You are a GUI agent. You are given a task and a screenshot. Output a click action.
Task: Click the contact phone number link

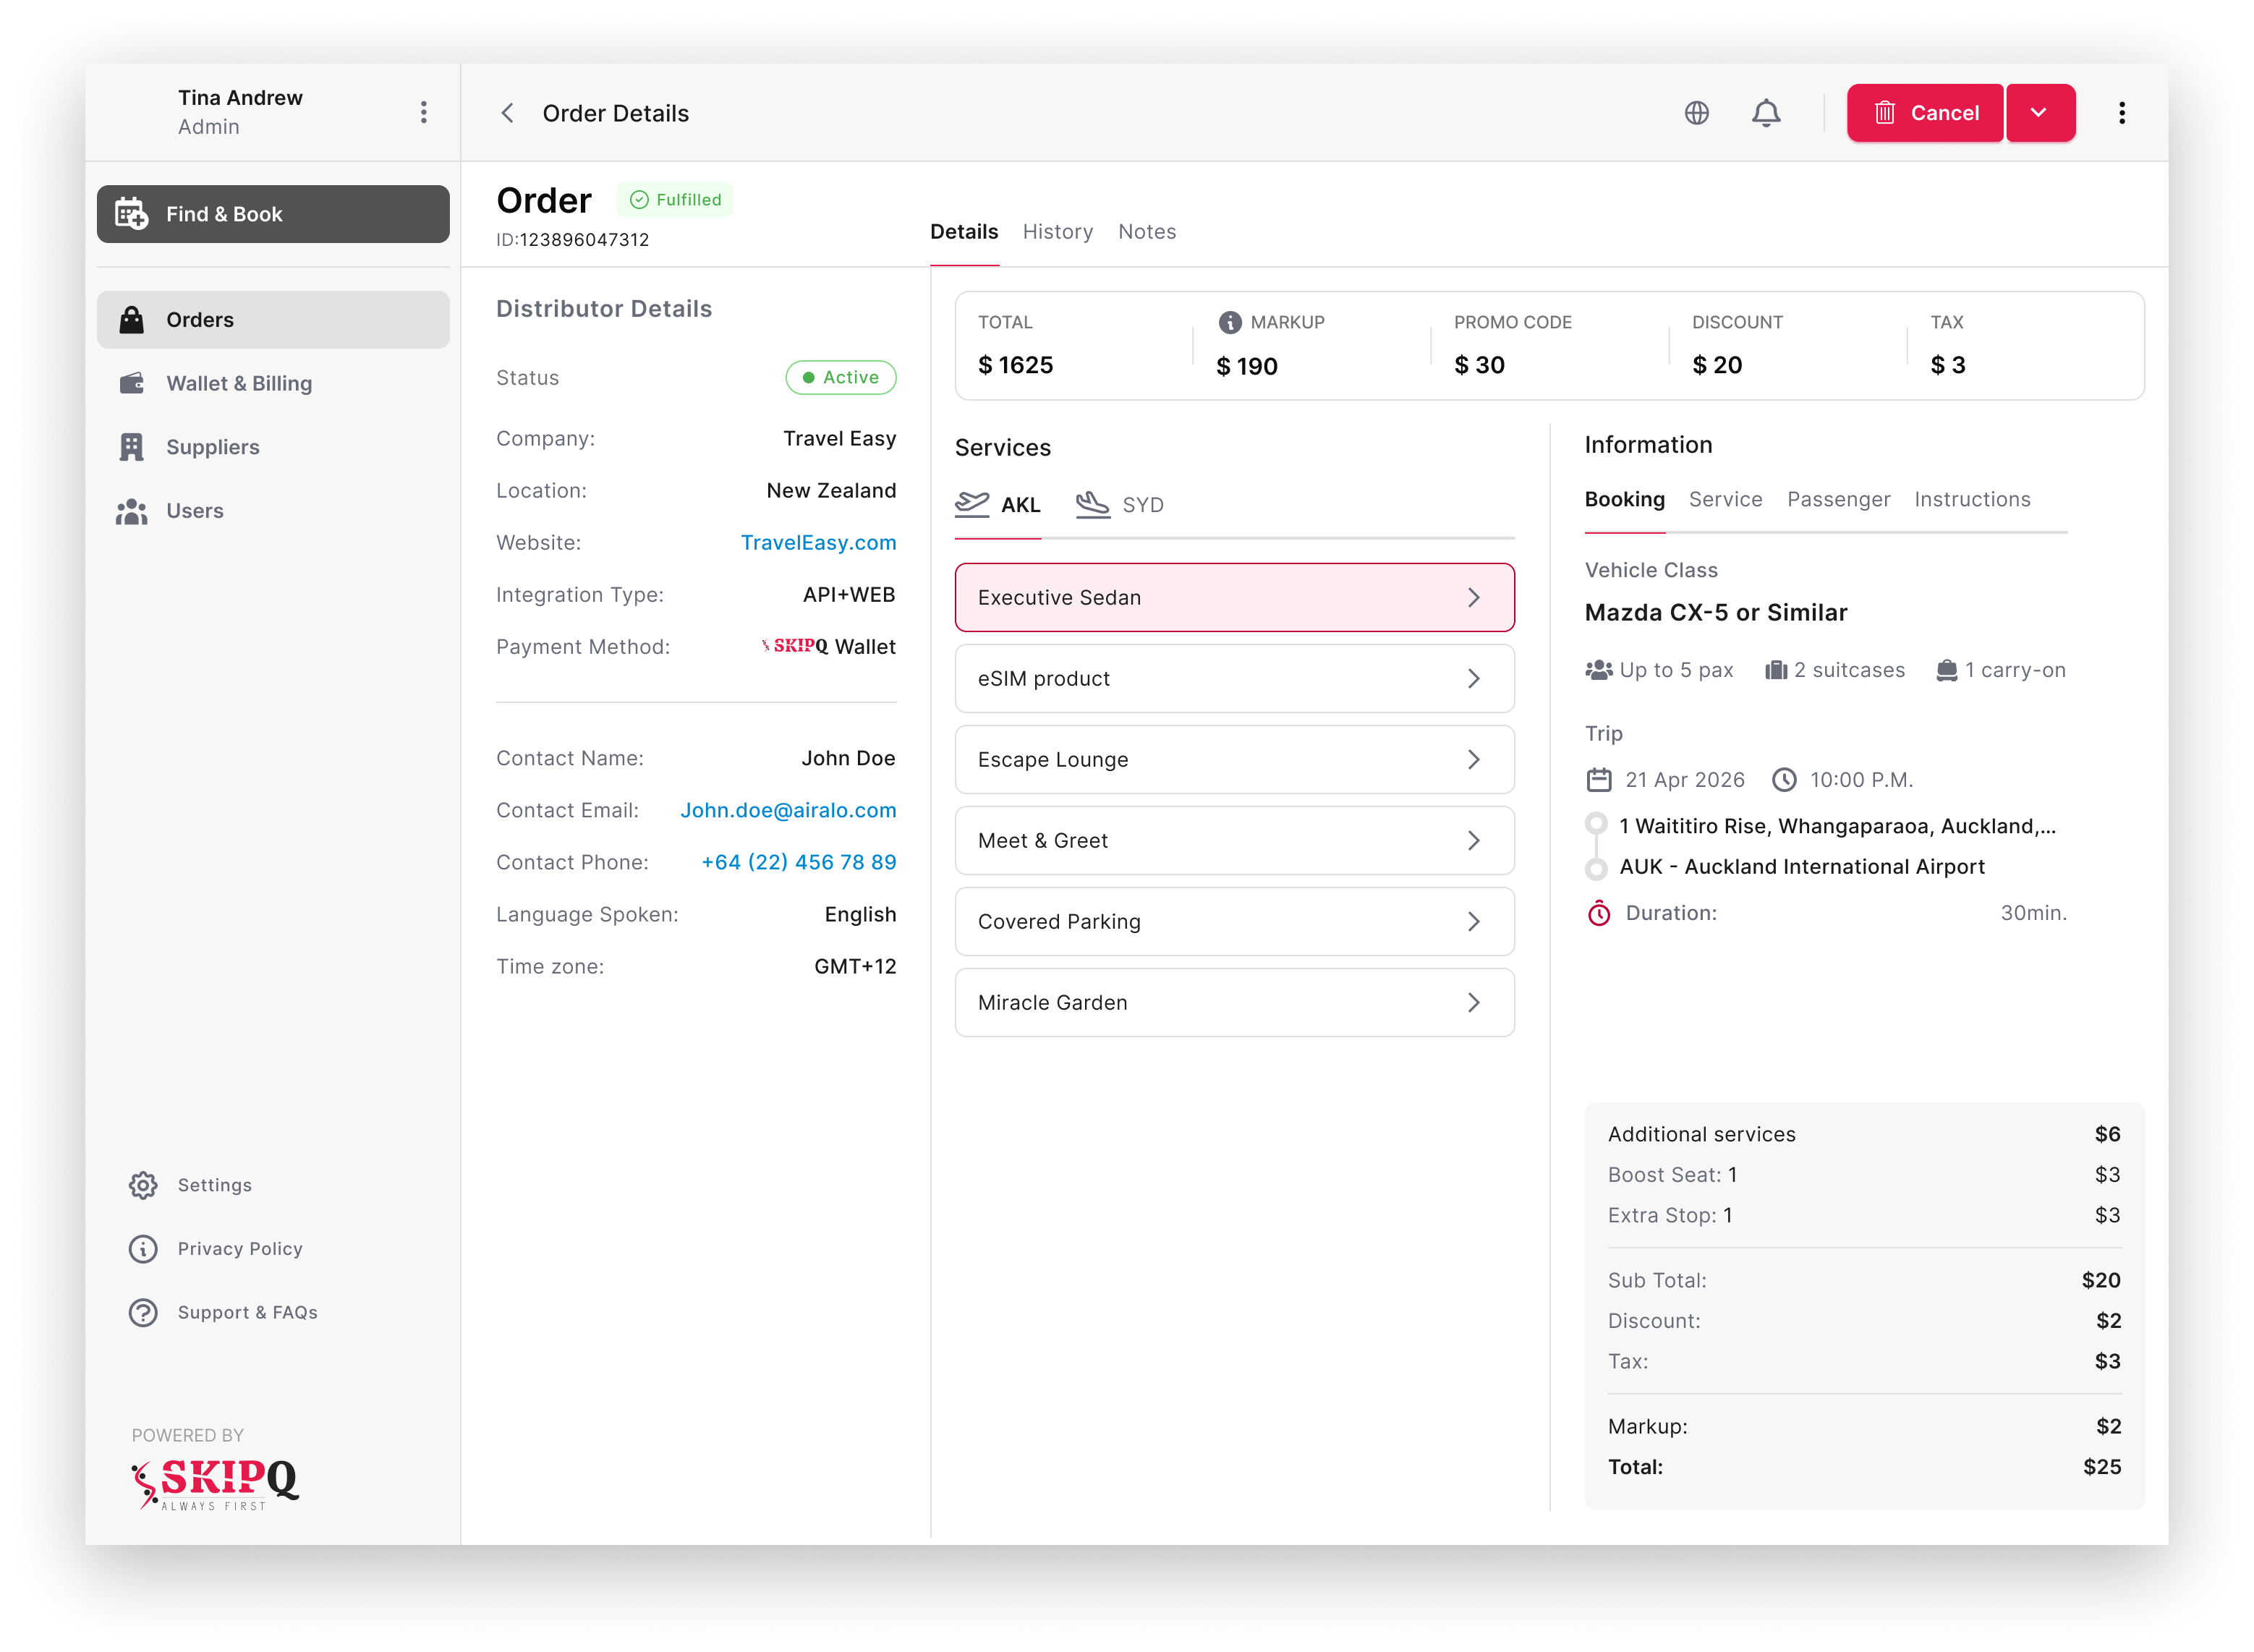click(x=799, y=863)
